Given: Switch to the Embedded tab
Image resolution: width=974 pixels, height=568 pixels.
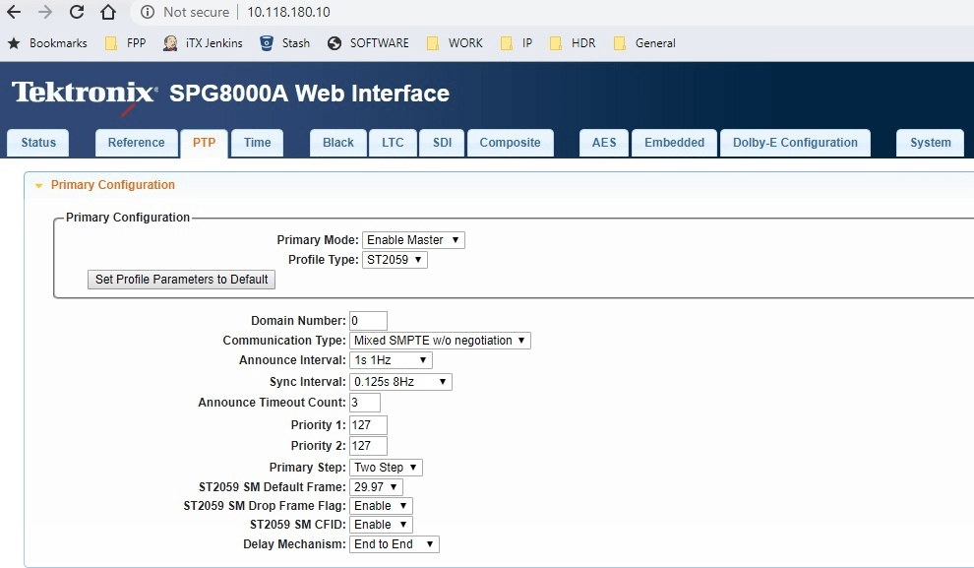Looking at the screenshot, I should pyautogui.click(x=674, y=143).
